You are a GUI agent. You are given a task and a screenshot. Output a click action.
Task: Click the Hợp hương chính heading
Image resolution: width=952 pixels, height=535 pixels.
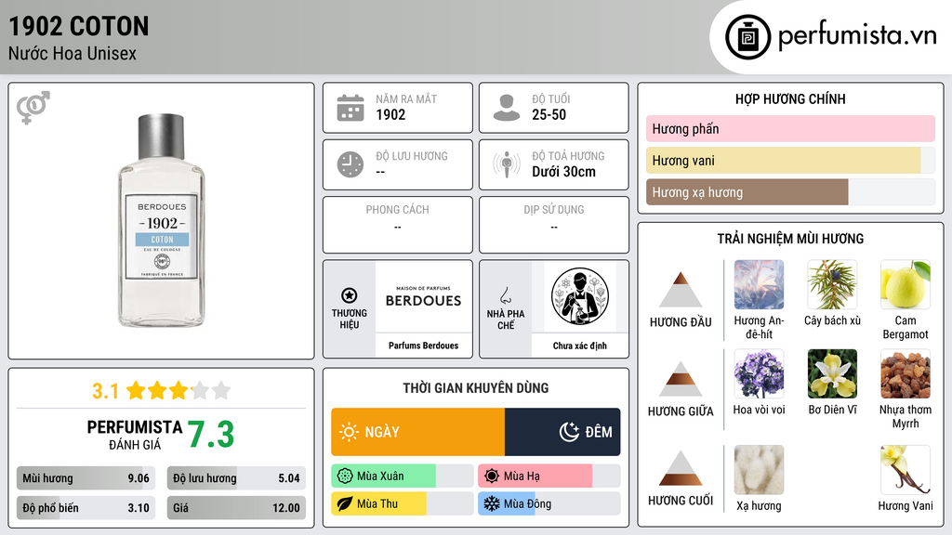coord(790,98)
